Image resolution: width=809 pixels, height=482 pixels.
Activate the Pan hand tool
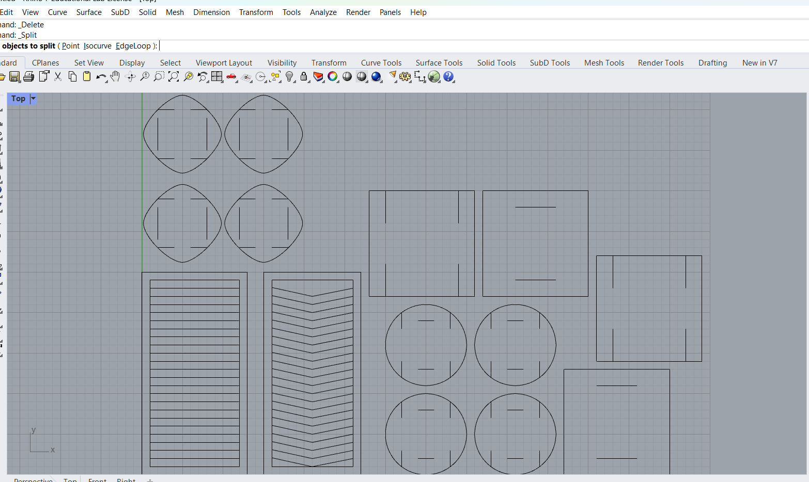point(115,77)
